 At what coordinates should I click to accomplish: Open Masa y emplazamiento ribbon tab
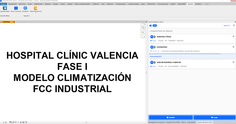pyautogui.click(x=82, y=4)
